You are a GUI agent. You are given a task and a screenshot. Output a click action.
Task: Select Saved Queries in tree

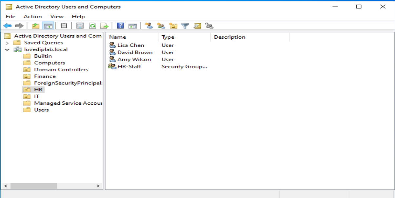pos(43,43)
